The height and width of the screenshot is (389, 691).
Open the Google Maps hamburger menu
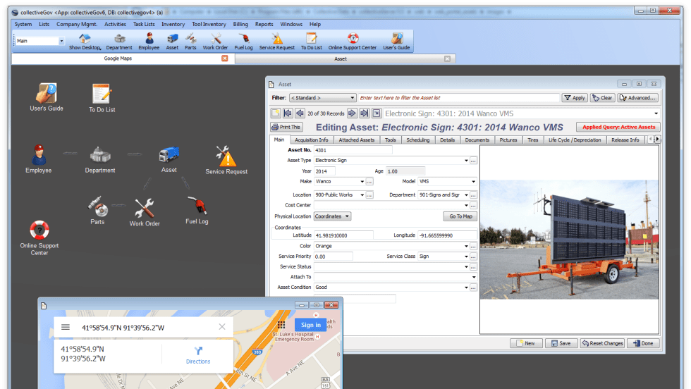tap(66, 327)
